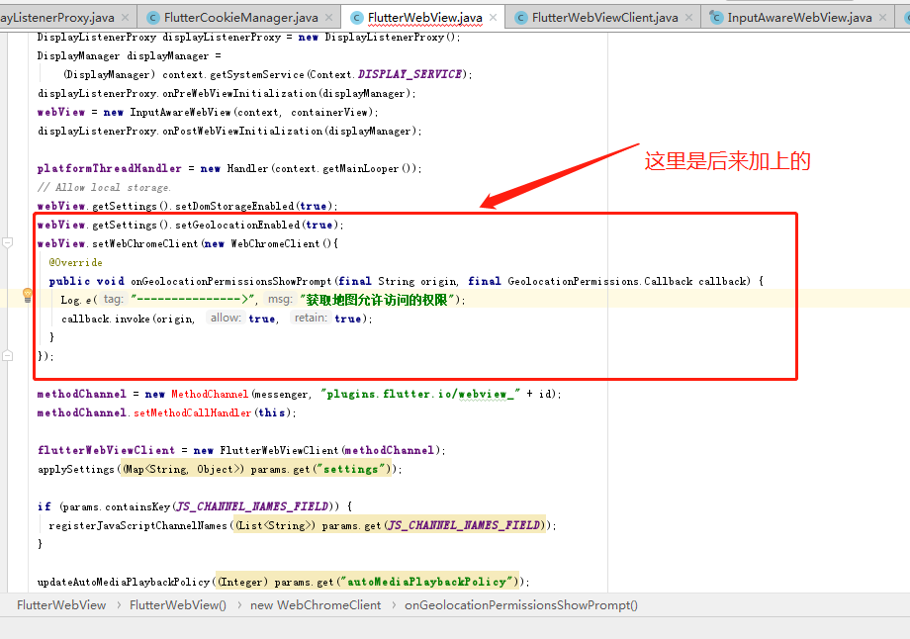This screenshot has height=639, width=910.
Task: Click GeolocationPermissions.Callback parameter type
Action: tap(600, 281)
